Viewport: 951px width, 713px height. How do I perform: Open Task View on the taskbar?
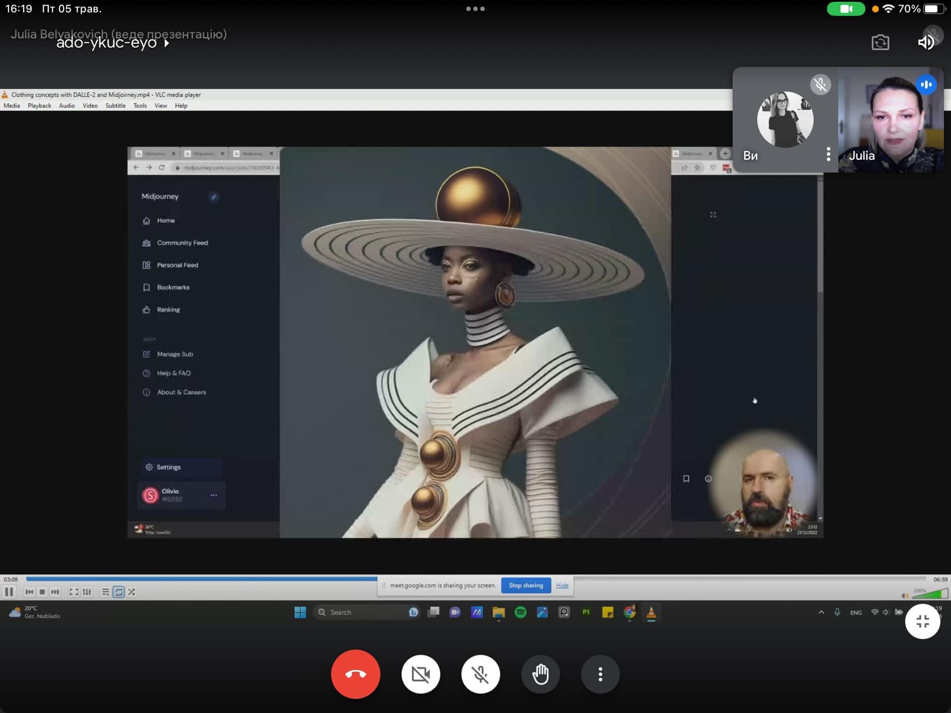[x=434, y=612]
